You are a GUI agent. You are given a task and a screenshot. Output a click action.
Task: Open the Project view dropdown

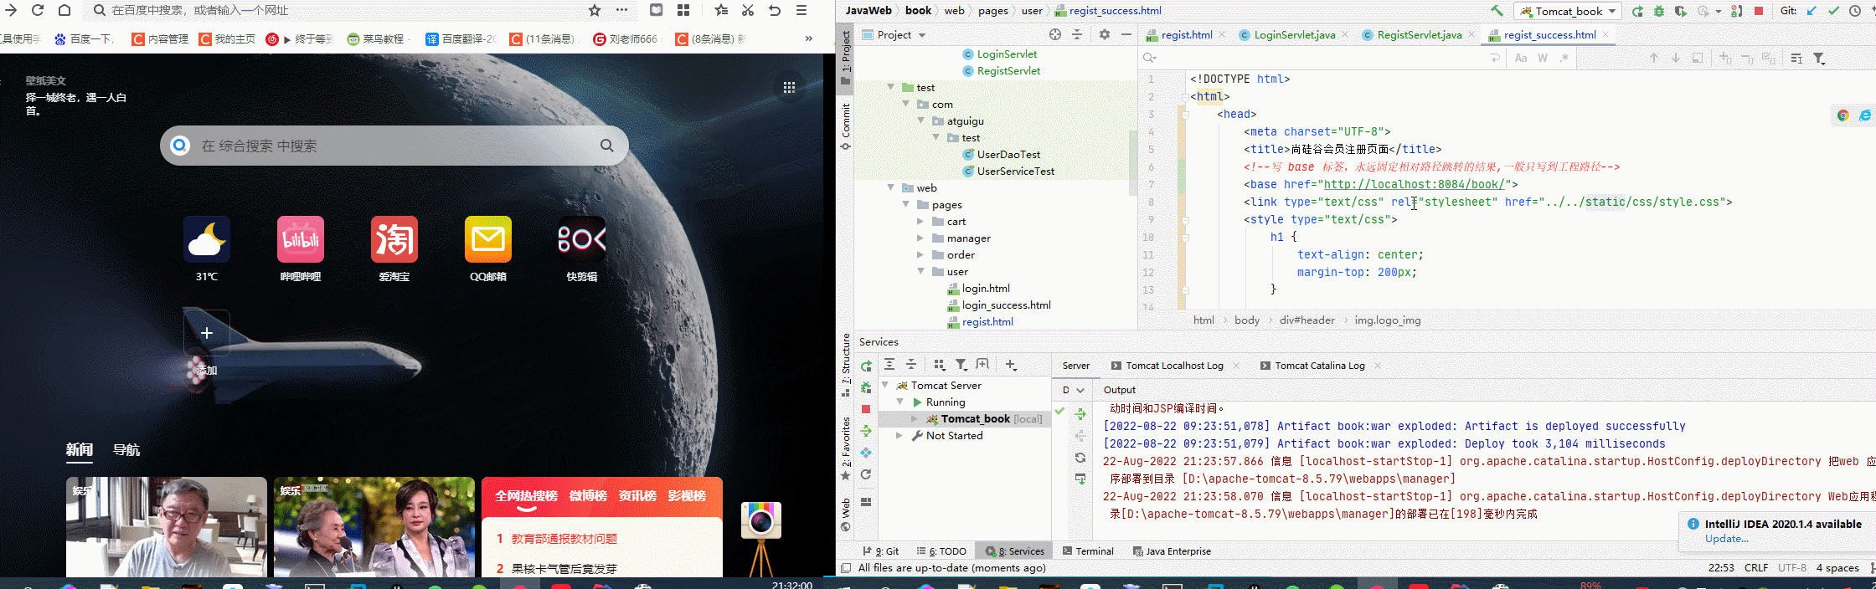tap(894, 34)
